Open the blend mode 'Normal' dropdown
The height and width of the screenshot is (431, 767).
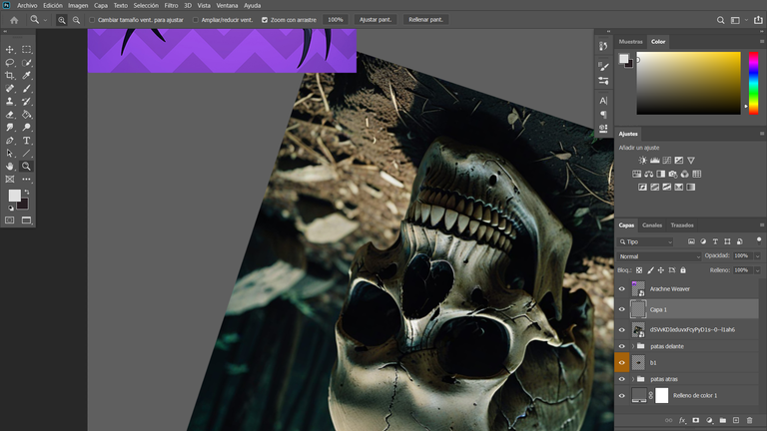pyautogui.click(x=659, y=256)
